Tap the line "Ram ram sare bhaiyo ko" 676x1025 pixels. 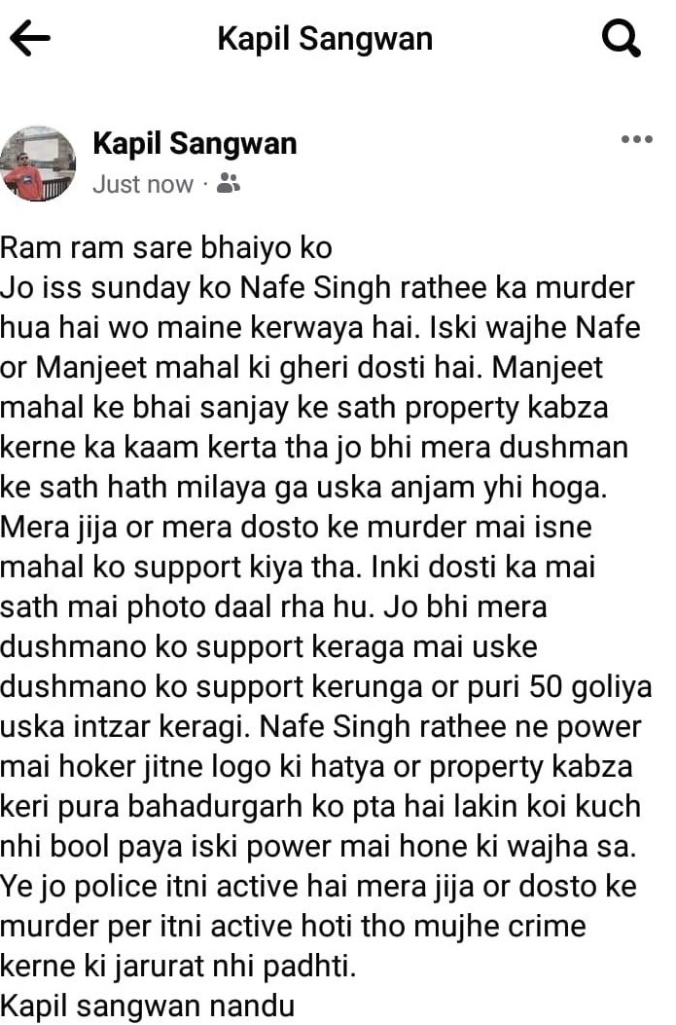(x=166, y=248)
